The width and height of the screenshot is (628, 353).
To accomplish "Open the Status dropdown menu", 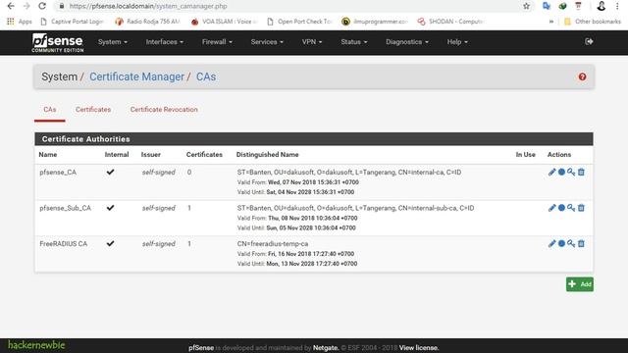I will (354, 42).
